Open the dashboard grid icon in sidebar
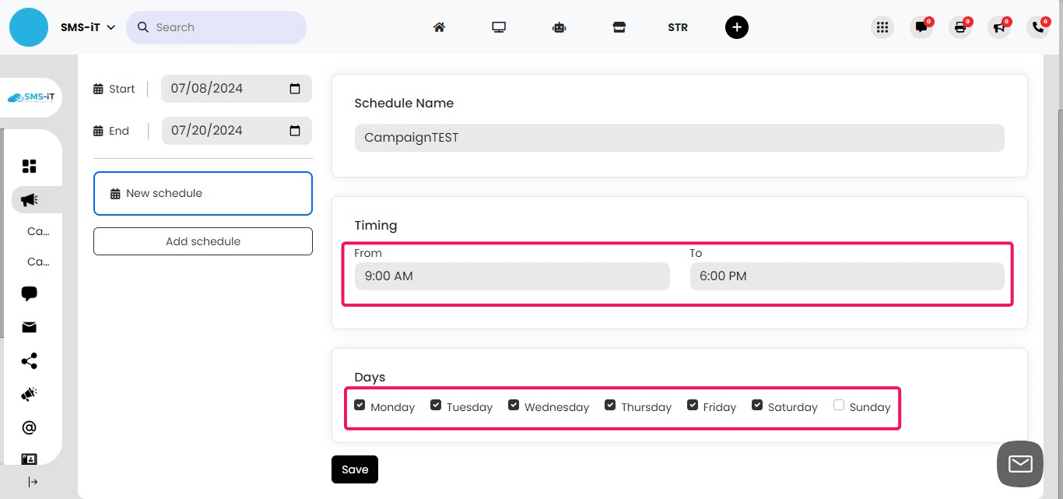Screen dimensions: 1063x499 click(29, 166)
